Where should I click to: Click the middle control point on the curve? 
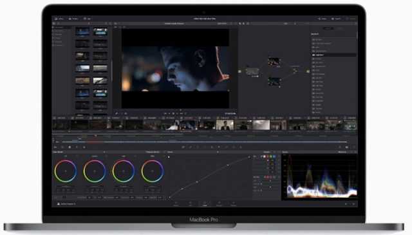(197, 182)
